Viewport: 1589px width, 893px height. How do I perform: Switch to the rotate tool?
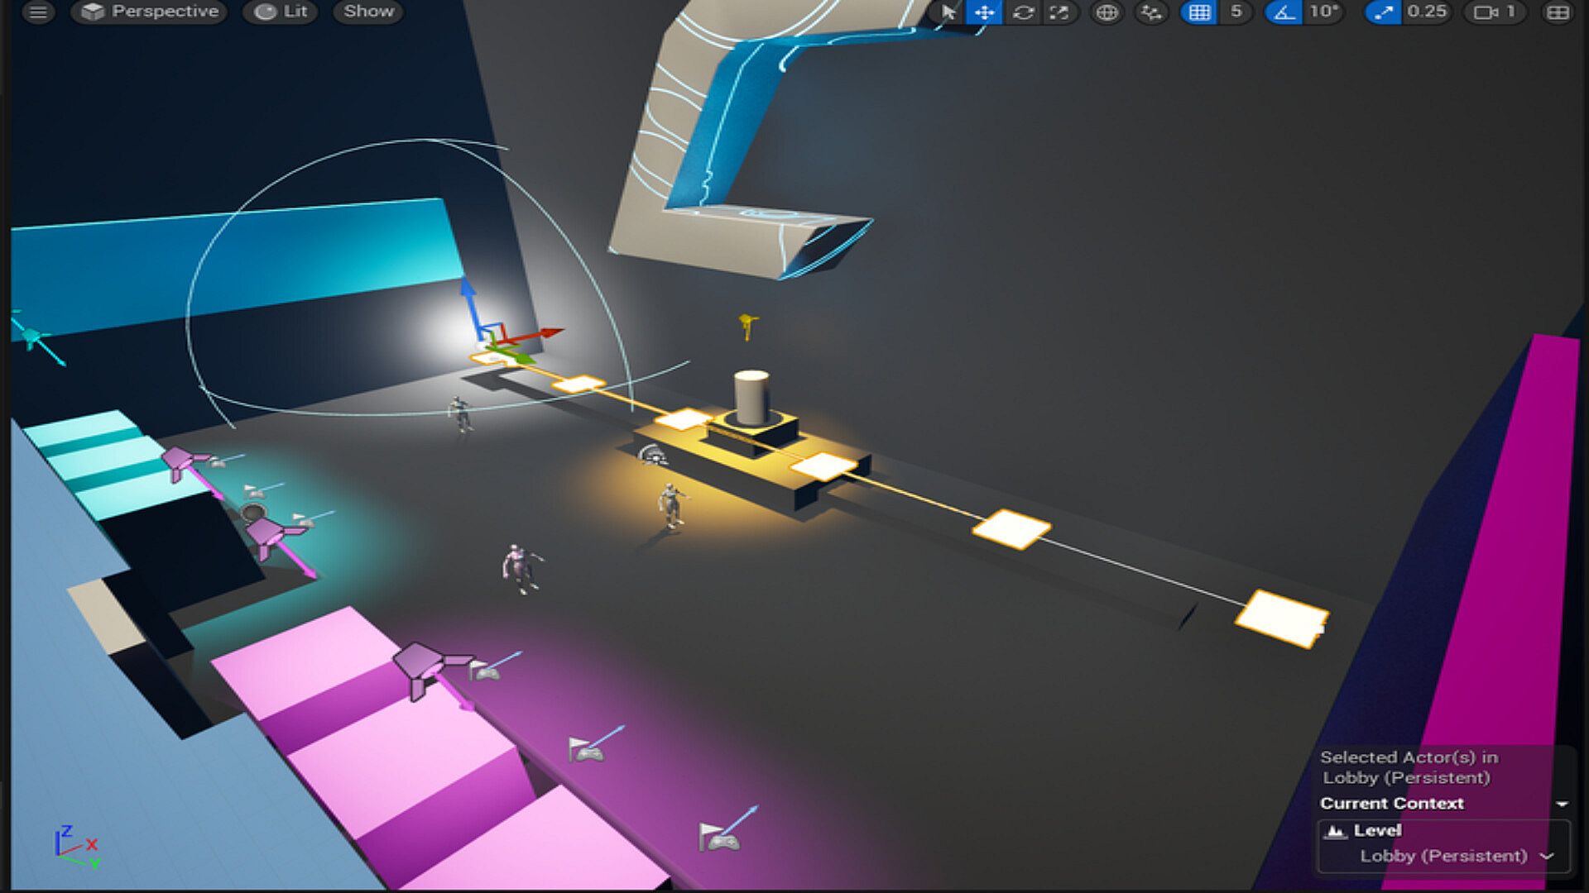(1024, 12)
